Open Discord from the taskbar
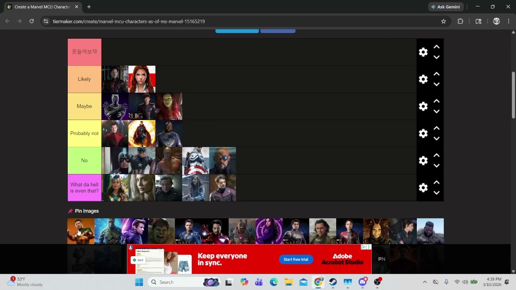 (x=362, y=282)
